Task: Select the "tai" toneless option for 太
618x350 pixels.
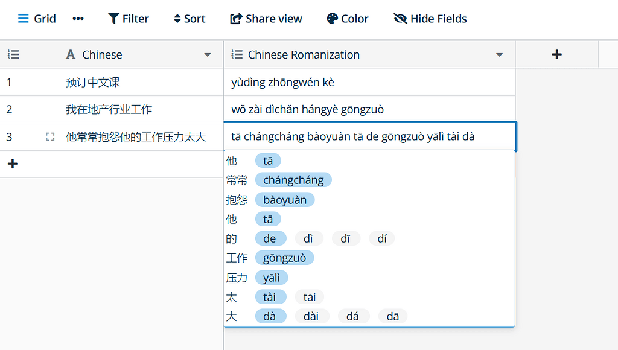Action: tap(310, 296)
